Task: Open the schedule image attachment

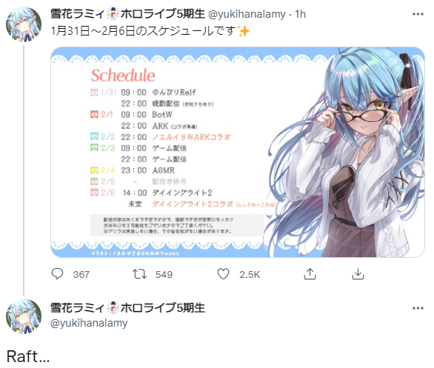Action: pos(238,152)
